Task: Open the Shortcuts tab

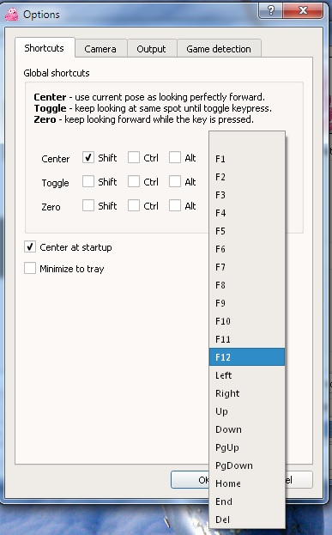Action: 45,48
